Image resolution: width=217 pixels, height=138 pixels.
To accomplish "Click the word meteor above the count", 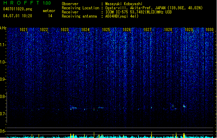I will point(49,11).
